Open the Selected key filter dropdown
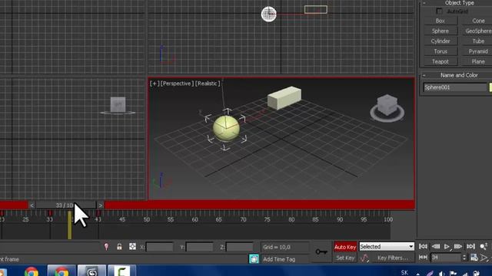 click(387, 247)
